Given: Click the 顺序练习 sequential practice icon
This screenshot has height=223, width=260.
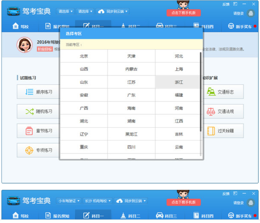Looking at the screenshot, I should point(29,92).
